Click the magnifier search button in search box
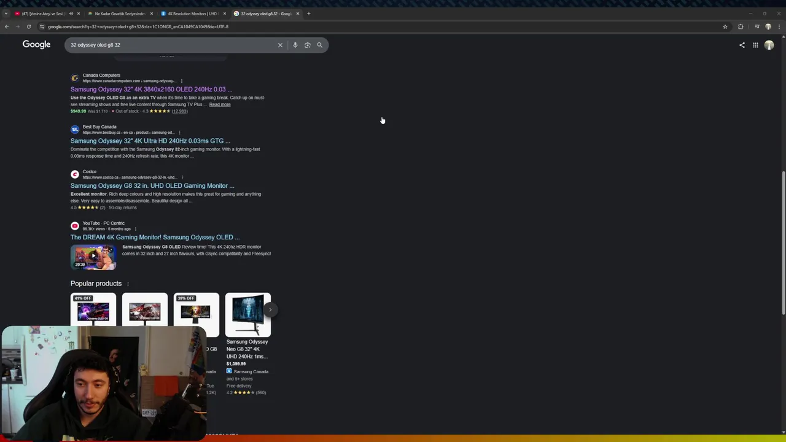 [x=319, y=45]
